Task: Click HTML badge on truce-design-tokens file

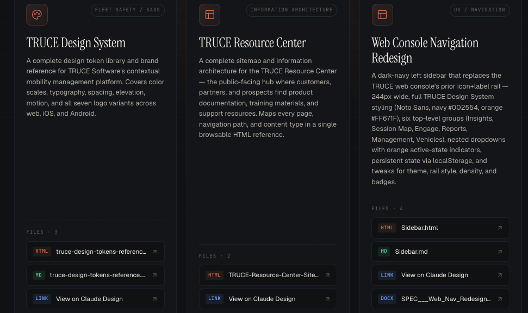Action: coord(42,252)
